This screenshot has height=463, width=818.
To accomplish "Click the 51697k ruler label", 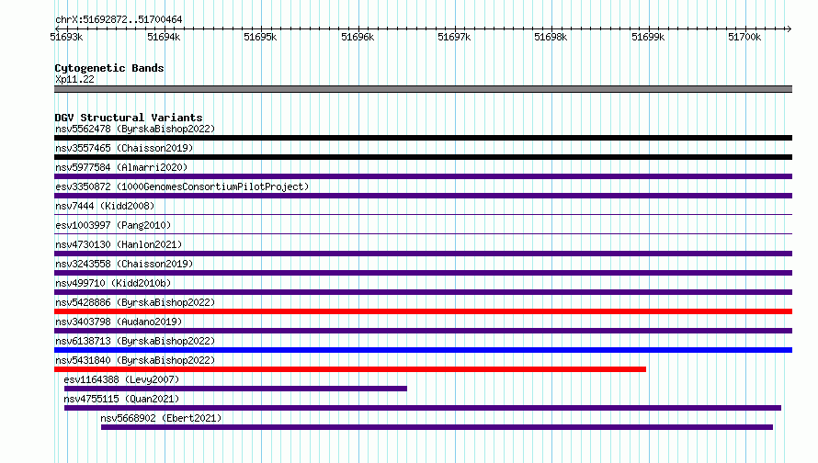I will (454, 37).
